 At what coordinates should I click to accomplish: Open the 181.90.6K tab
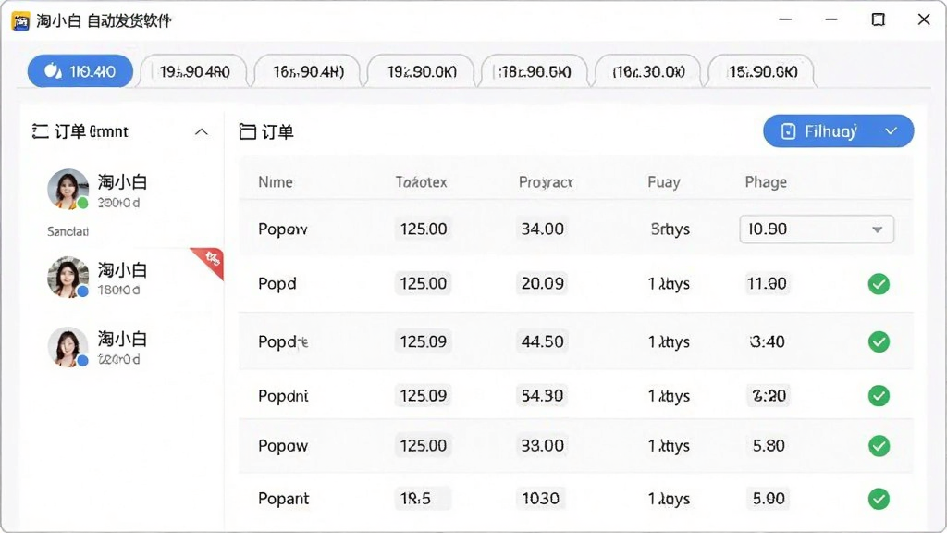click(x=535, y=72)
